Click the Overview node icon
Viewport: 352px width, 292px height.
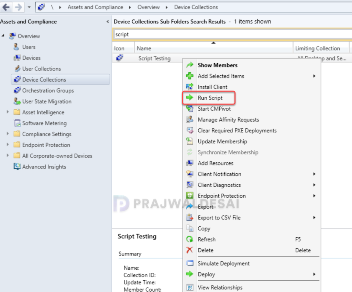tap(12, 36)
